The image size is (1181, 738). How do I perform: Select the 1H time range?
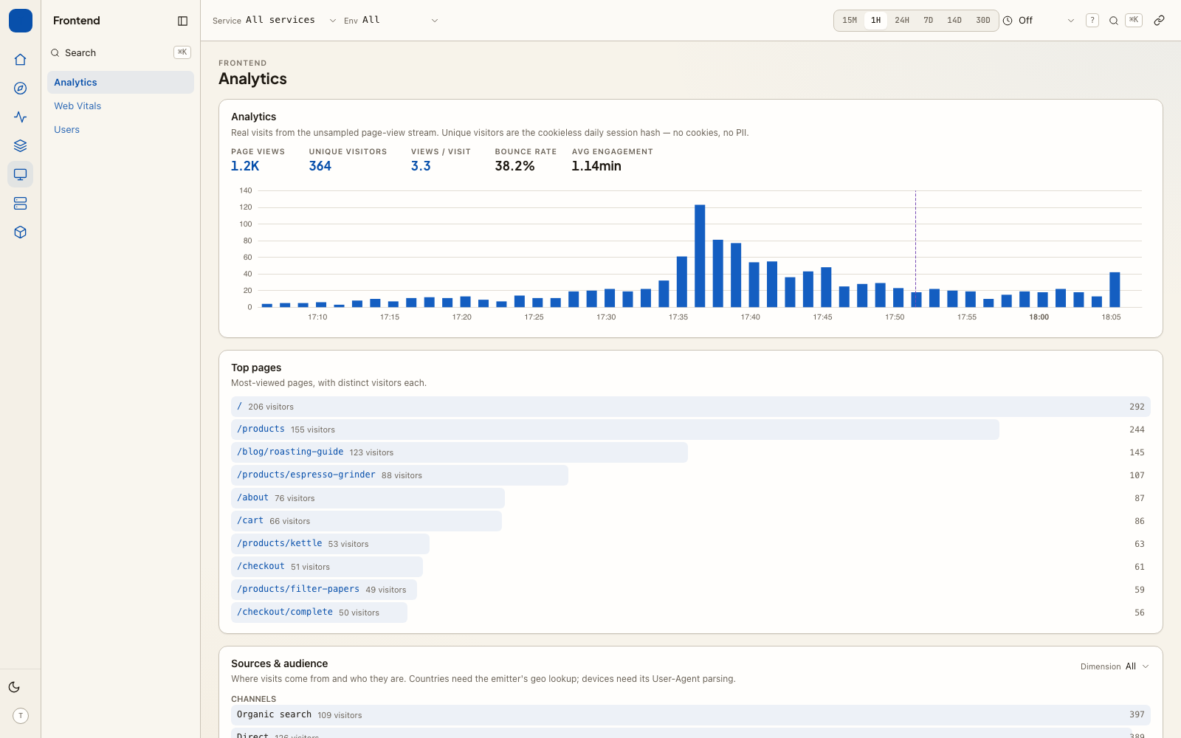click(875, 21)
